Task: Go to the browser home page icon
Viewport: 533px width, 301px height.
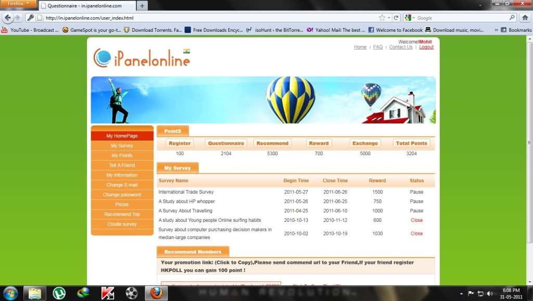Action: (x=525, y=18)
